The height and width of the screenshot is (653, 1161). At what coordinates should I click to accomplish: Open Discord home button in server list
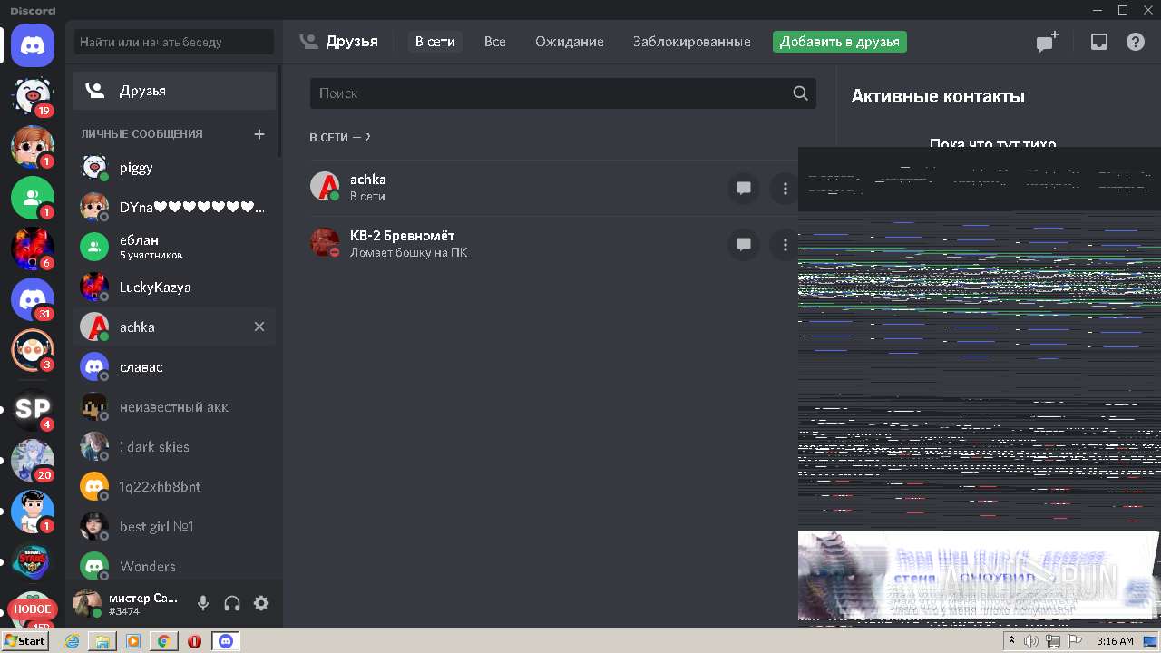(x=33, y=45)
